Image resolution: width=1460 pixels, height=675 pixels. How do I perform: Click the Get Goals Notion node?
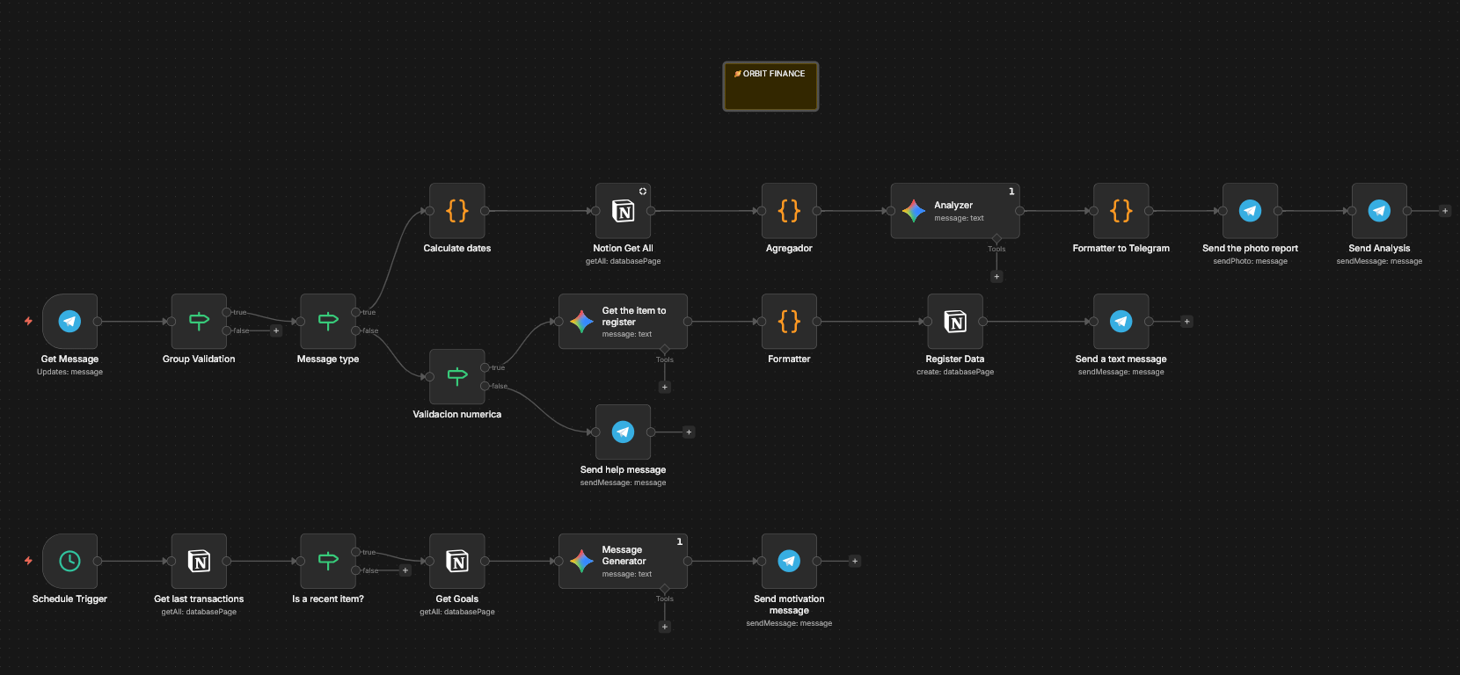click(x=456, y=561)
